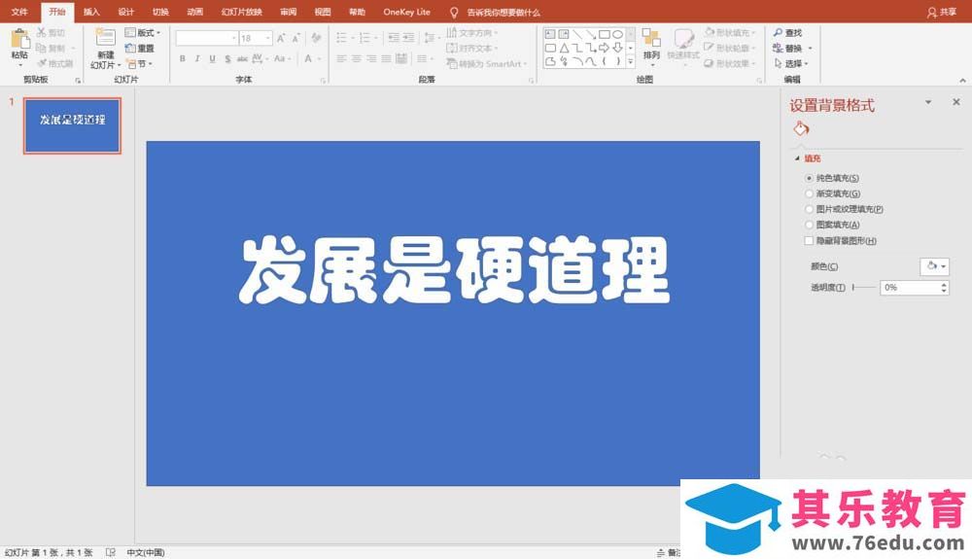Open the Section (节) dropdown
This screenshot has width=972, height=559.
tap(139, 64)
